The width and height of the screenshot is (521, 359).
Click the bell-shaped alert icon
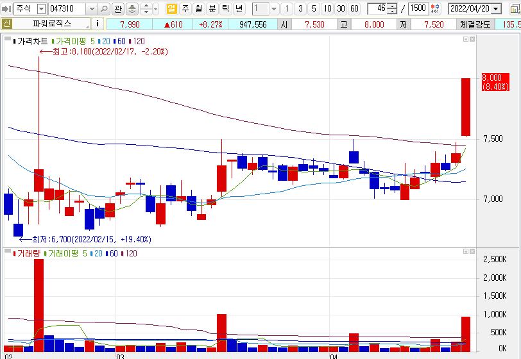[x=132, y=8]
